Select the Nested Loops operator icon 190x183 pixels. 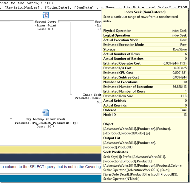[46, 15]
